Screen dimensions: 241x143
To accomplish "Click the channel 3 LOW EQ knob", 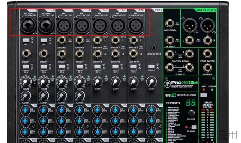I will [61, 132].
